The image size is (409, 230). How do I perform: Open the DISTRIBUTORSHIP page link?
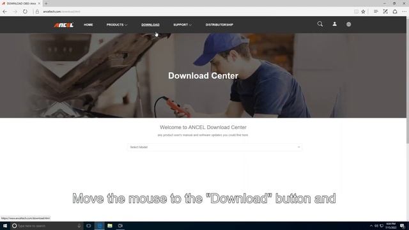pos(219,25)
